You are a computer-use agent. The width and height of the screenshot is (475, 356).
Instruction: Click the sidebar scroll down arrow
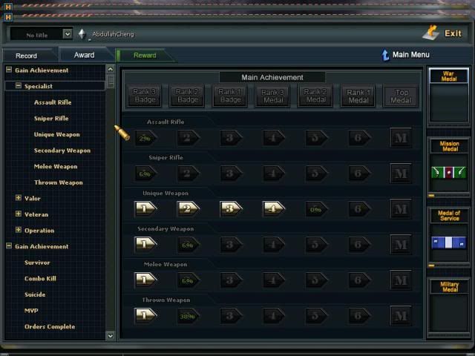point(111,336)
